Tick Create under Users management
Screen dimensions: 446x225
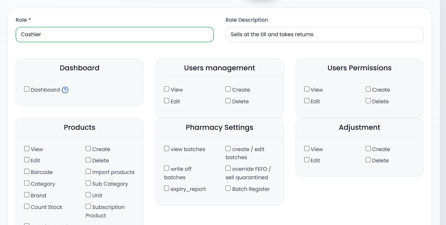[228, 89]
